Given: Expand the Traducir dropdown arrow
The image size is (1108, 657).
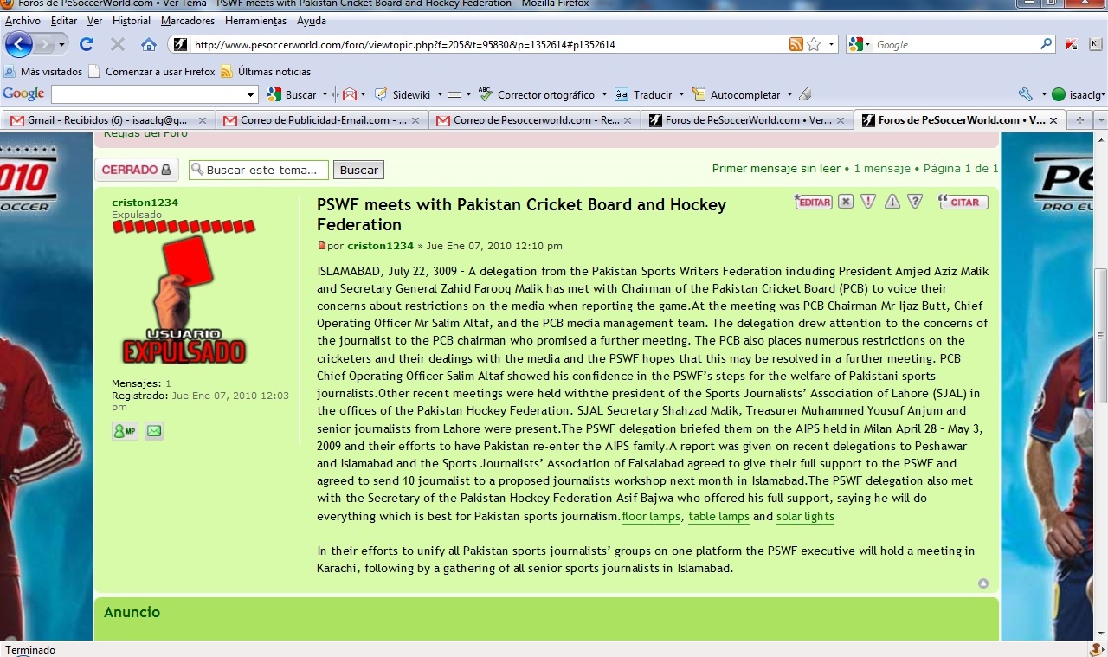Looking at the screenshot, I should pyautogui.click(x=681, y=95).
